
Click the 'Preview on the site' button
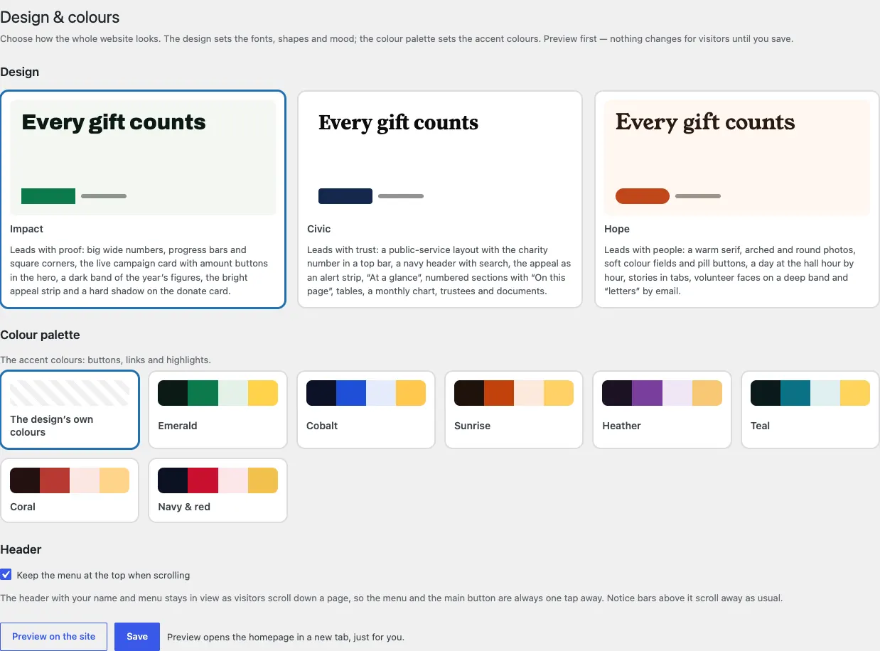tap(53, 637)
